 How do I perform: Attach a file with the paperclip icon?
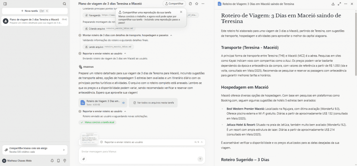(x=84, y=159)
